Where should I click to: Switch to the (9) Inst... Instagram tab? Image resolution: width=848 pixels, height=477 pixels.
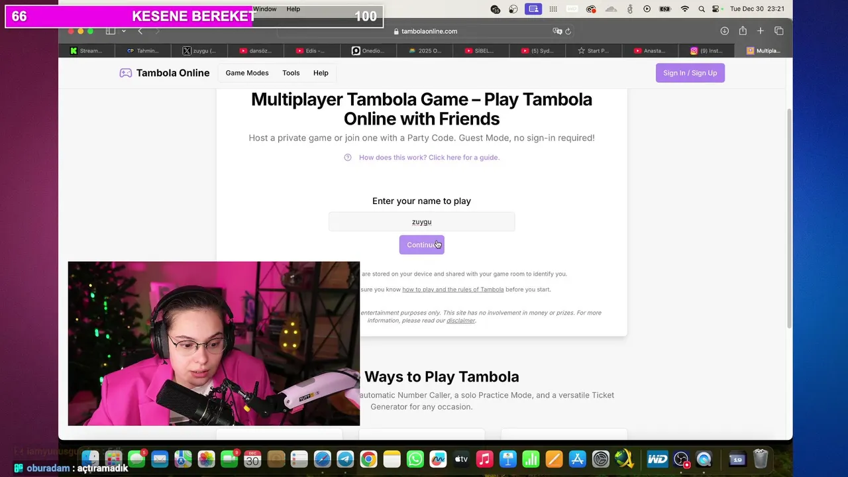point(706,50)
